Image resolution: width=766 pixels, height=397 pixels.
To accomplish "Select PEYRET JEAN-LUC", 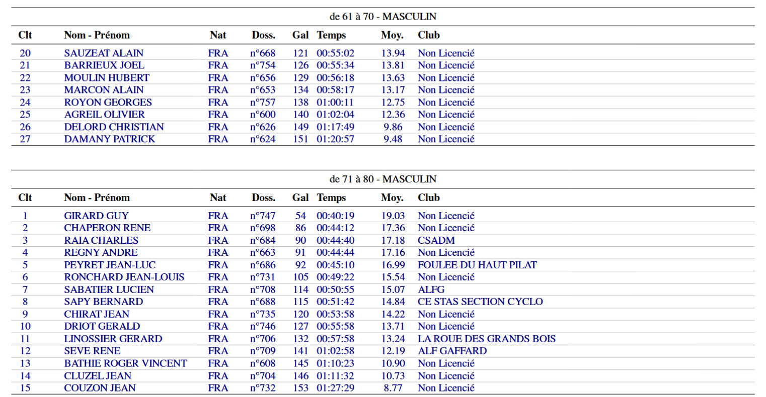I will 110,265.
